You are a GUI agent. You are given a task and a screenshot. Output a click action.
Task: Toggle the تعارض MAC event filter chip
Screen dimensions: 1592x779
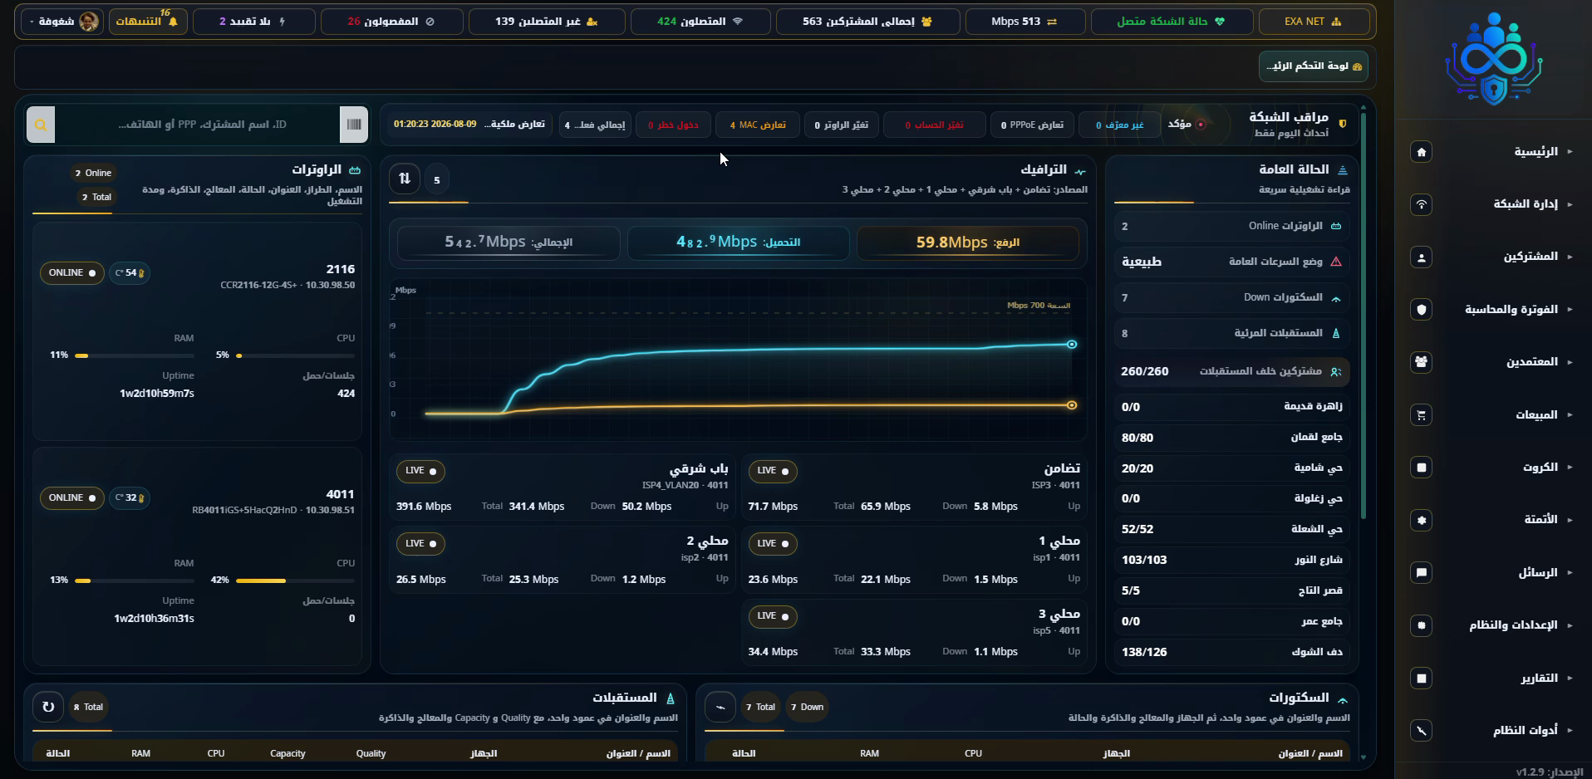coord(758,125)
